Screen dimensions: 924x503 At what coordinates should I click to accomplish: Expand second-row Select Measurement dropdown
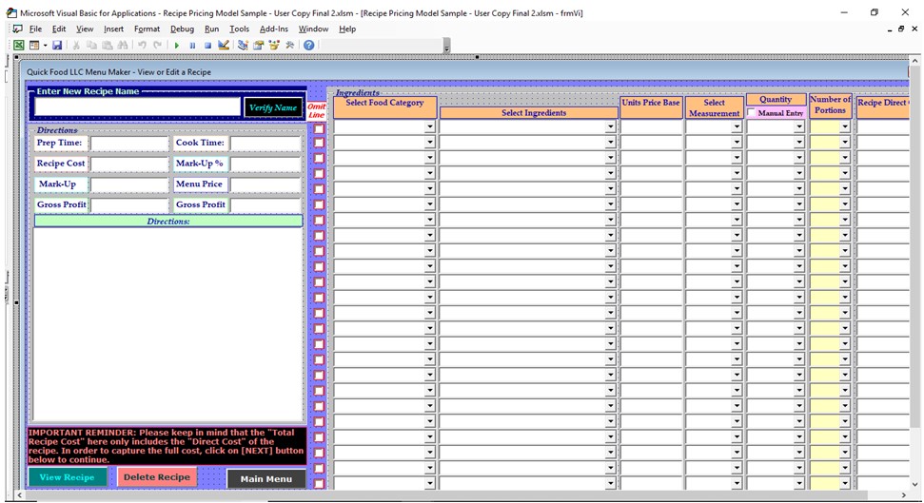pyautogui.click(x=737, y=142)
